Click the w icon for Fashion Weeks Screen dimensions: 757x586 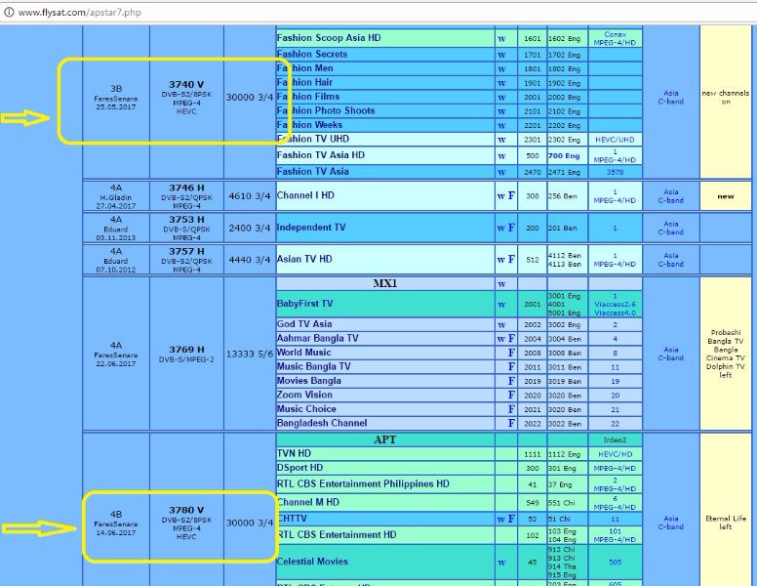coord(501,126)
